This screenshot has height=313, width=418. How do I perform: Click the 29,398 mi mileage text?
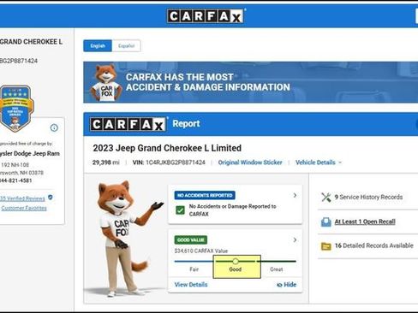click(106, 162)
